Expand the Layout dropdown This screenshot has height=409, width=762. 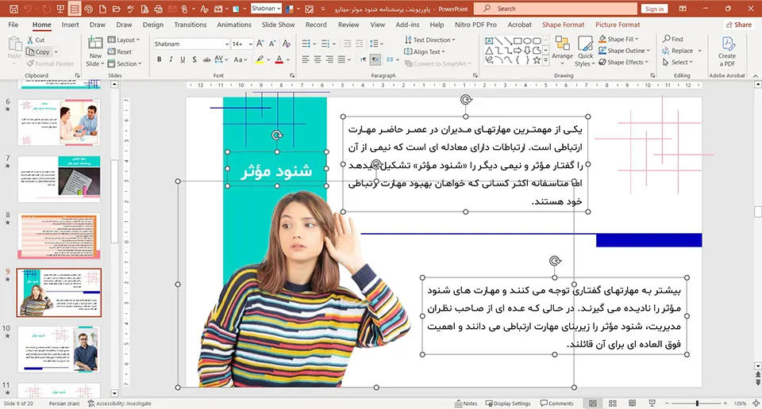pos(124,40)
